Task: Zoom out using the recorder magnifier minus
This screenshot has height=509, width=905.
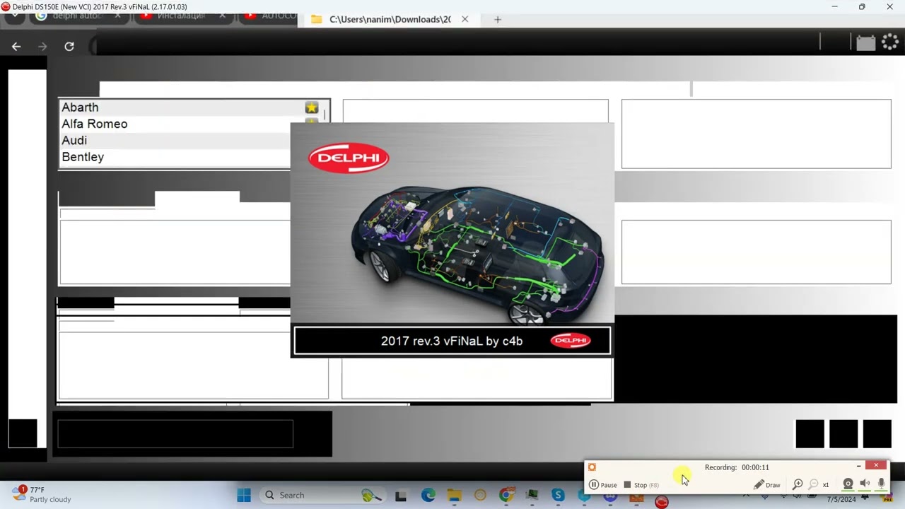Action: coord(813,484)
